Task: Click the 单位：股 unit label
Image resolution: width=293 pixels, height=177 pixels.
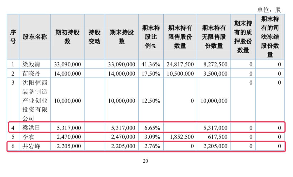Action: point(269,10)
